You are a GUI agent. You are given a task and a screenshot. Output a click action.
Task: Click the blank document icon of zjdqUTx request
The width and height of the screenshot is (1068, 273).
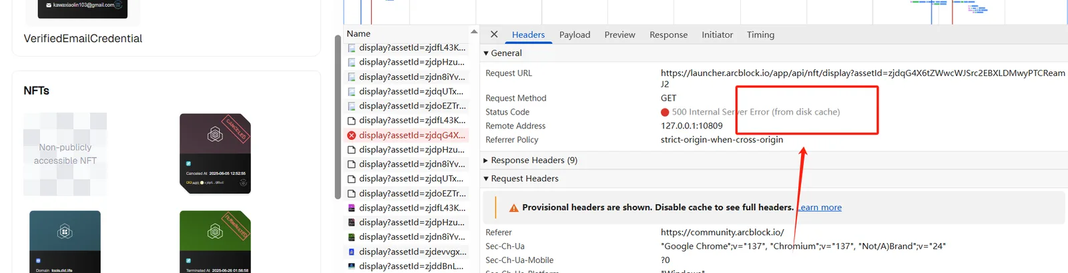pyautogui.click(x=352, y=179)
